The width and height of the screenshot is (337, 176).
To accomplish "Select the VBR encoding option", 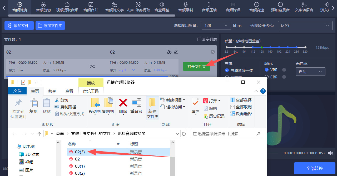I will [x=271, y=70].
